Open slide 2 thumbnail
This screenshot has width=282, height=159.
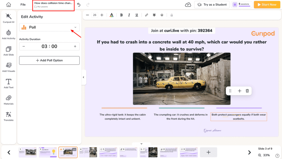[48, 152]
